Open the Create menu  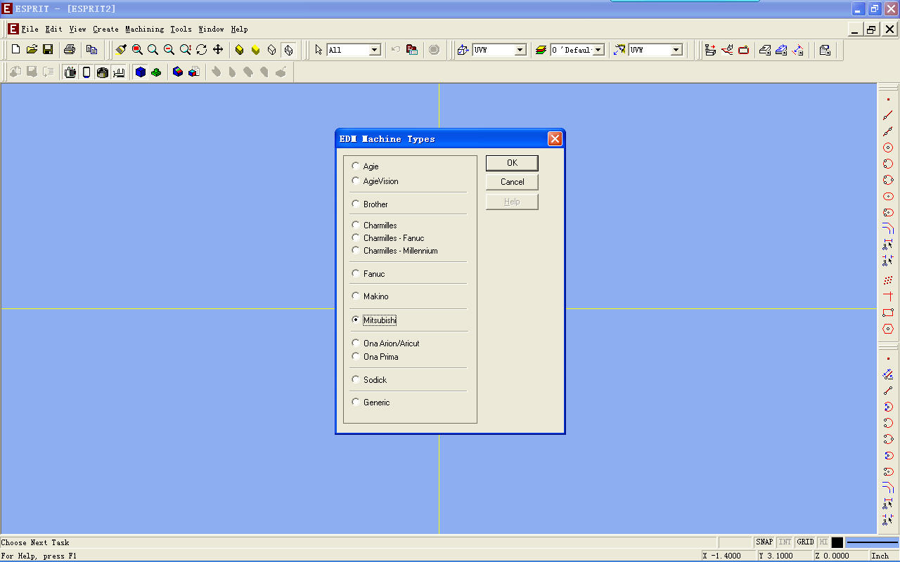point(105,30)
